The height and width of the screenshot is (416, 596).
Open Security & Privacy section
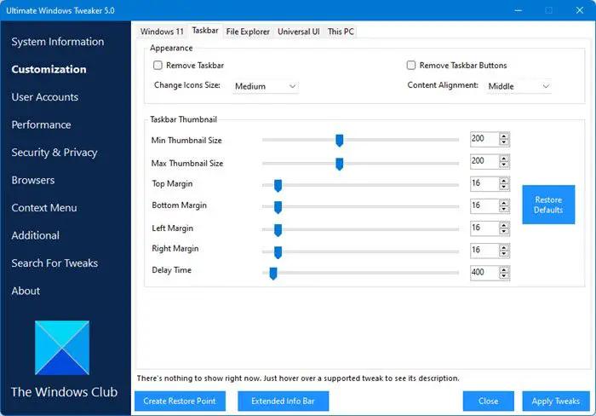point(54,153)
